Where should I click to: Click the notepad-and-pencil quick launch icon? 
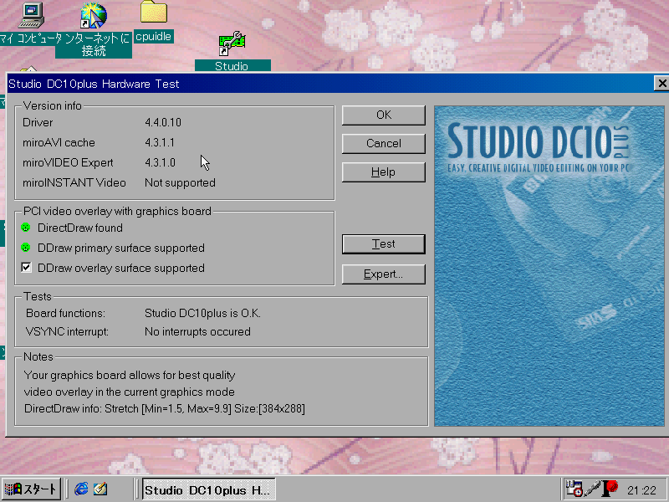coord(100,489)
